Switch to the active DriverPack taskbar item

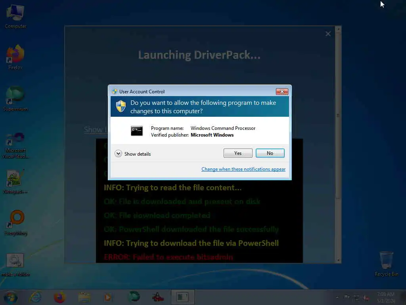[182, 297]
